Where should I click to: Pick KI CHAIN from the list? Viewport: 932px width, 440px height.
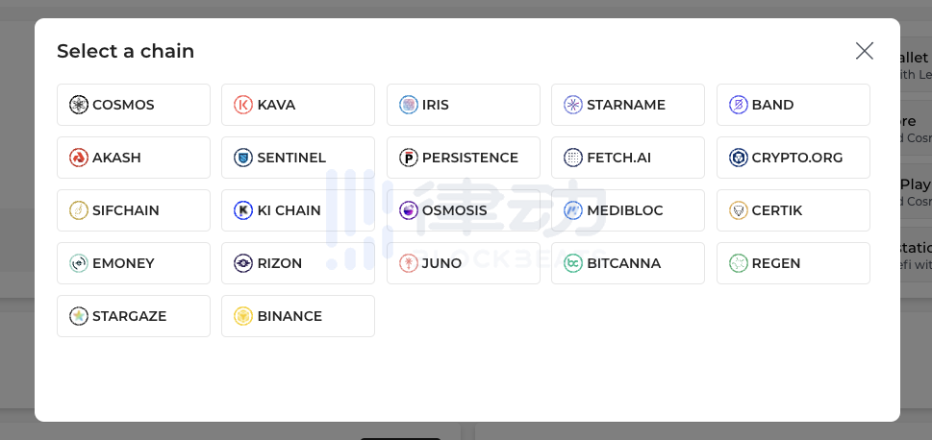(x=298, y=210)
